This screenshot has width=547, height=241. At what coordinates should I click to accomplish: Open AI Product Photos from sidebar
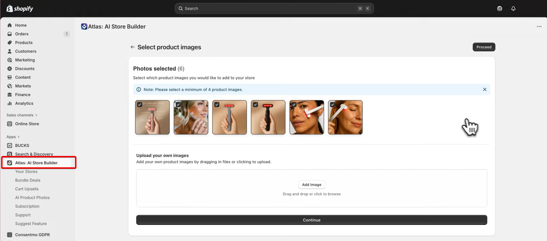(32, 197)
